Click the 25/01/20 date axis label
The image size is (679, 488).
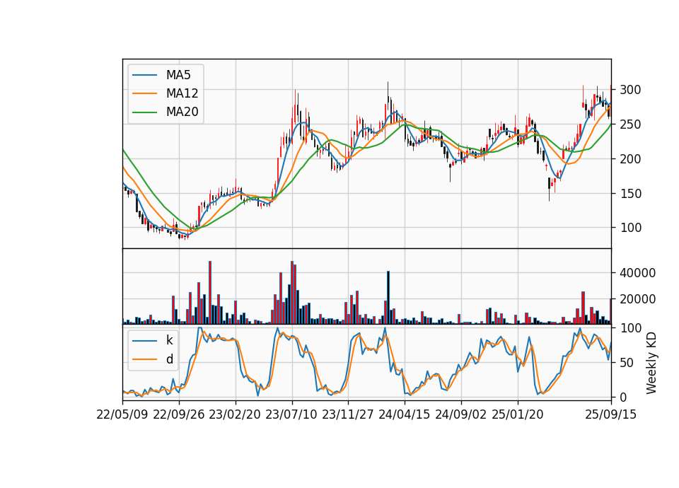518,414
